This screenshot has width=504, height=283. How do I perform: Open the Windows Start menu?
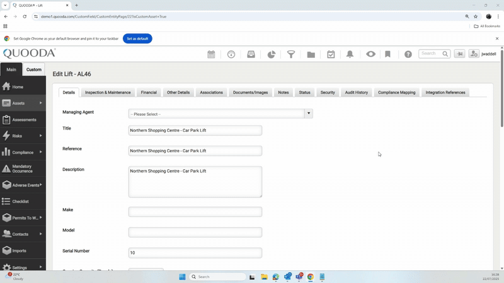click(x=182, y=277)
